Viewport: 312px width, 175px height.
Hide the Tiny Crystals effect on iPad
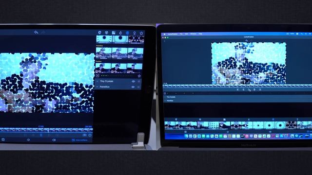click(133, 81)
